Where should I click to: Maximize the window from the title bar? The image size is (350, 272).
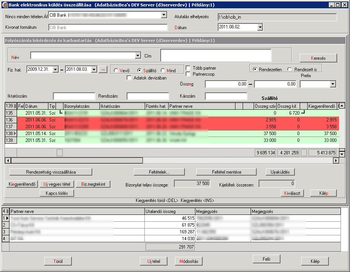click(338, 5)
